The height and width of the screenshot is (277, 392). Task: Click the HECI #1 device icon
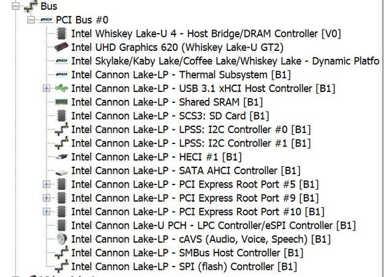point(61,157)
